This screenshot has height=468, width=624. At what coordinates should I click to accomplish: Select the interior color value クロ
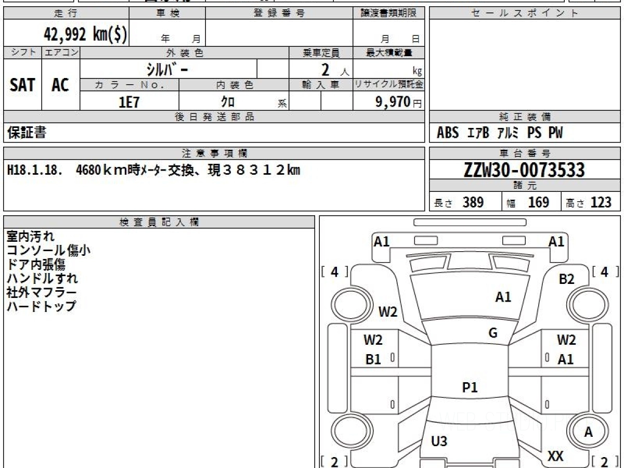(x=228, y=102)
